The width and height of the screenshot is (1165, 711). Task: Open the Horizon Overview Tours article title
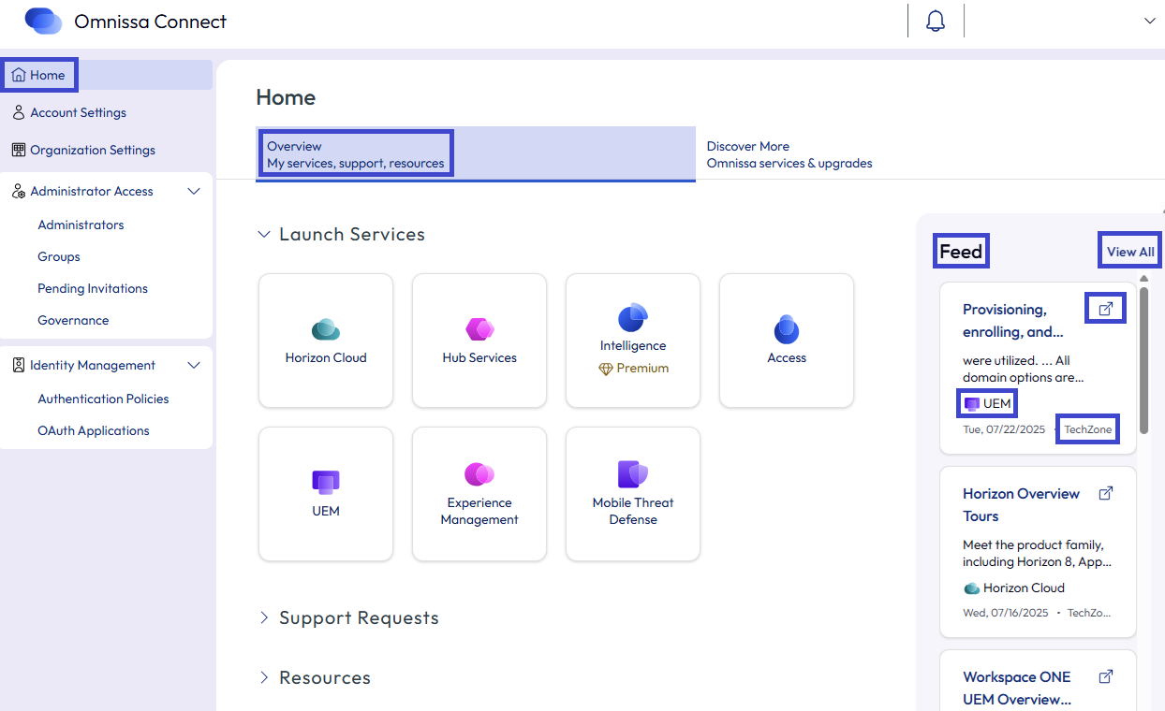(1021, 504)
